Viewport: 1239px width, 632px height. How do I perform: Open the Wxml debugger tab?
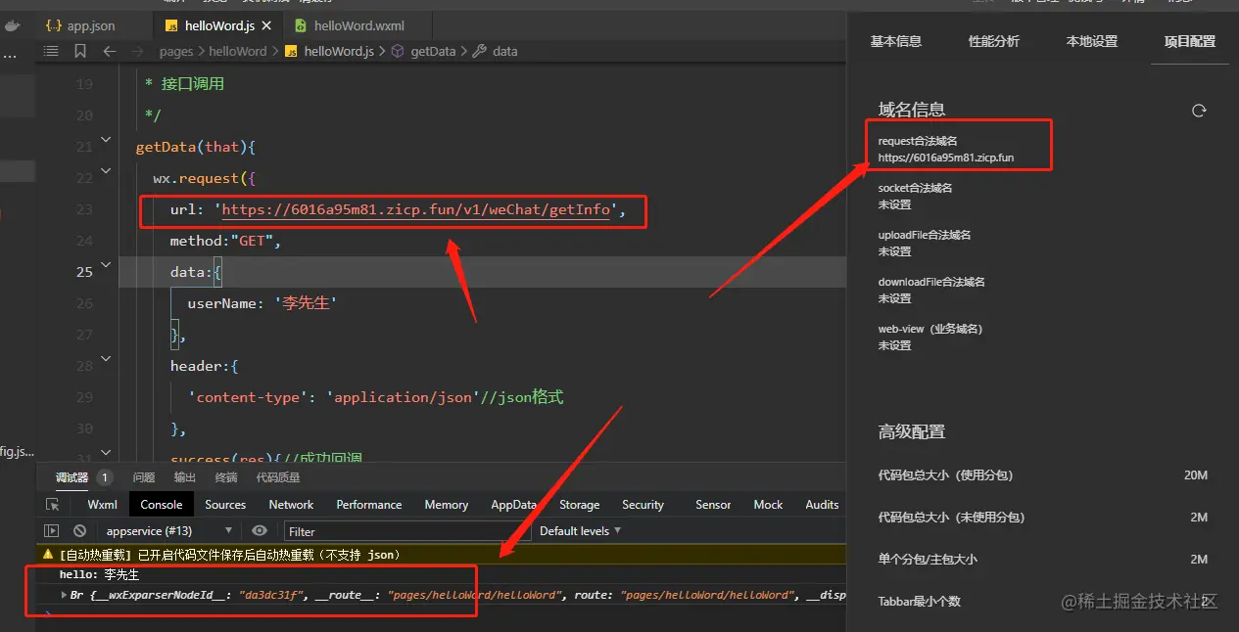click(102, 505)
